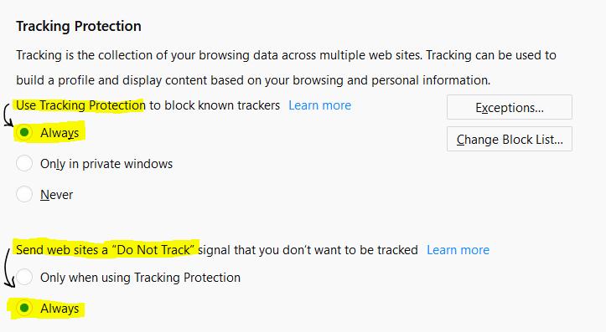606x332 pixels.
Task: Click the highlighted Use Tracking Protection text
Action: [80, 105]
